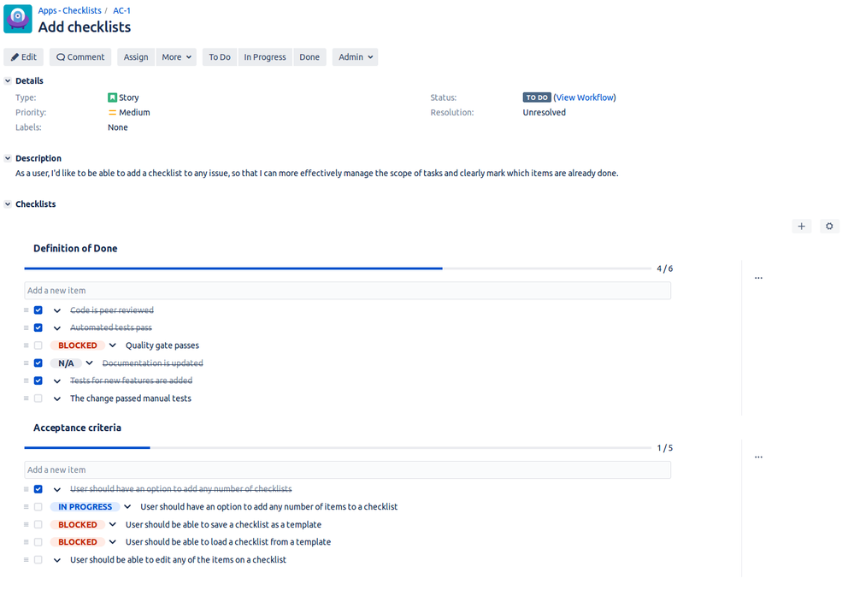Viewport: 854px width, 602px height.
Task: Transition issue to In Progress
Action: coord(265,57)
